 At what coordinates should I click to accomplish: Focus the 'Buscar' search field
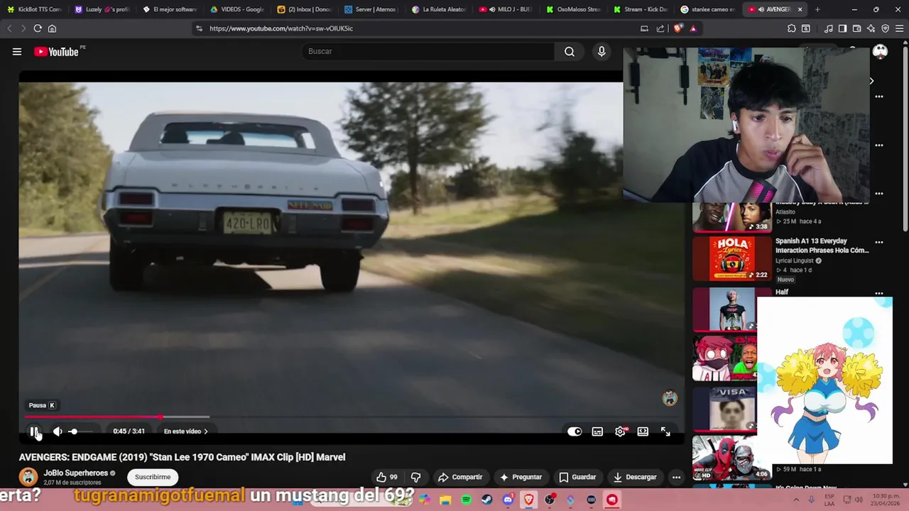point(428,51)
